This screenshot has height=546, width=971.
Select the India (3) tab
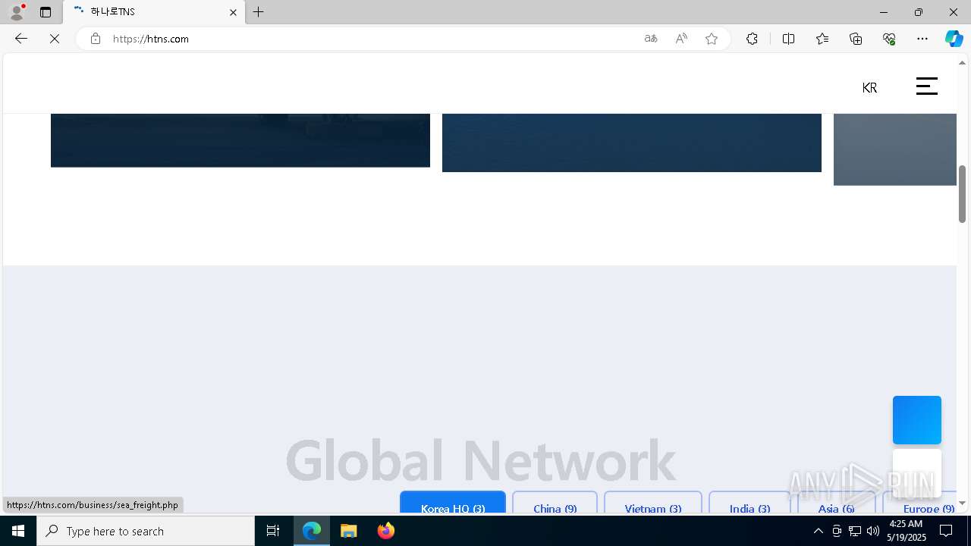pyautogui.click(x=749, y=503)
